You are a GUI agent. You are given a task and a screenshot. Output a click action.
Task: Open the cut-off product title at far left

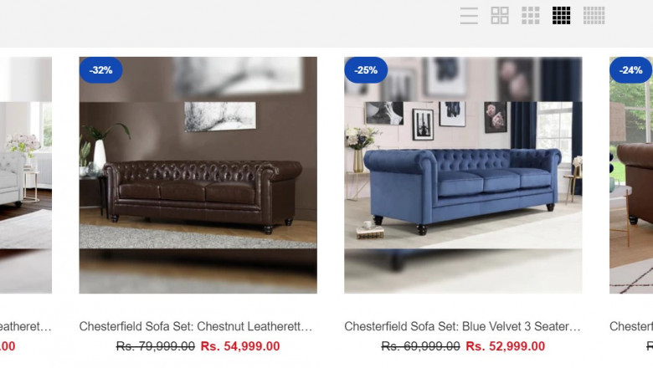26,326
